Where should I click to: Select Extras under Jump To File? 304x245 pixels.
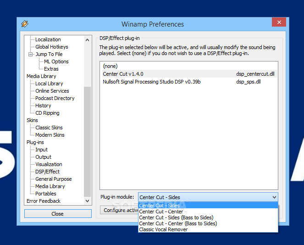(x=51, y=69)
